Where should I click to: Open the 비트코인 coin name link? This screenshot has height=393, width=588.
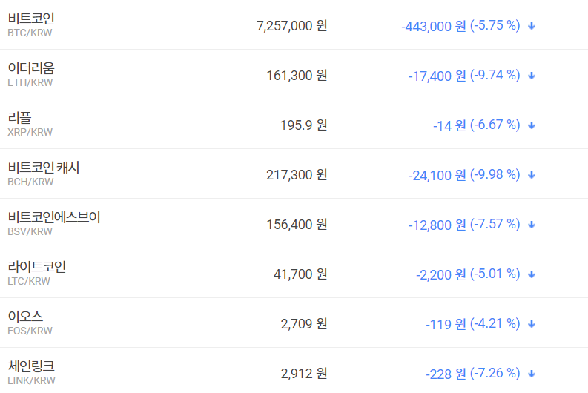(x=31, y=19)
